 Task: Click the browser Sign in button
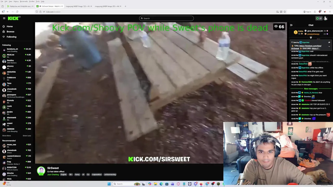(307, 12)
